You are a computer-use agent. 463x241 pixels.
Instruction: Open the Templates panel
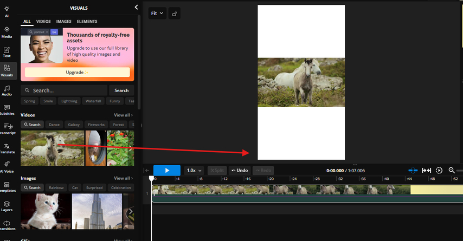[8, 187]
